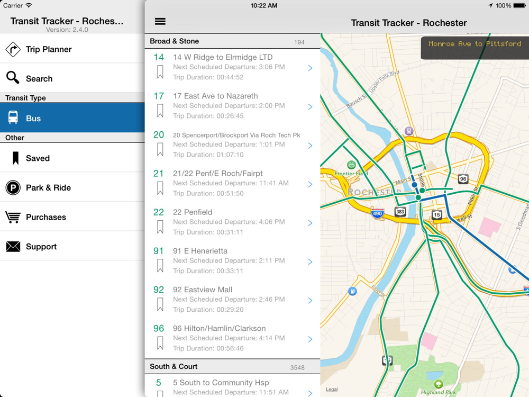Bookmark route 17 East Ave to Nazareth
Screen dimensions: 529x397
point(160,111)
